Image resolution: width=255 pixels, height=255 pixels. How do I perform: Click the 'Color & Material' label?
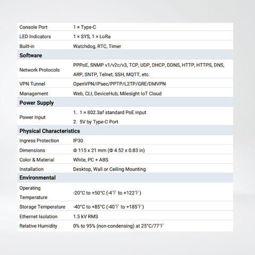point(37,160)
